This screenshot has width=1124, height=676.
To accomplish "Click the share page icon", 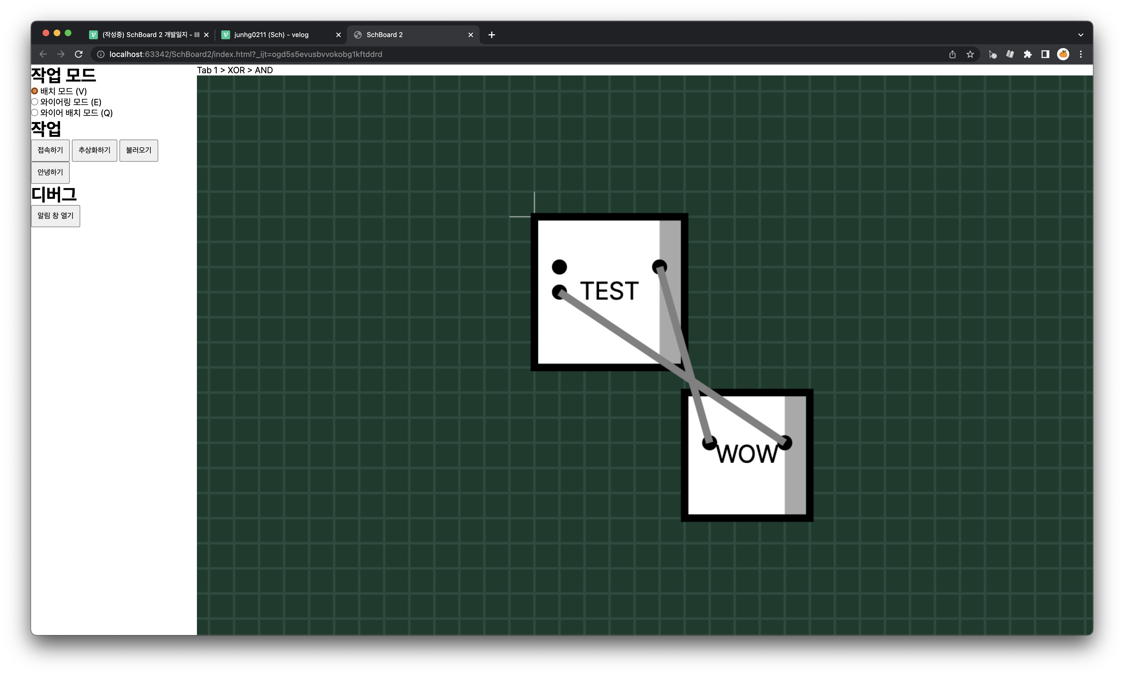I will (x=952, y=54).
